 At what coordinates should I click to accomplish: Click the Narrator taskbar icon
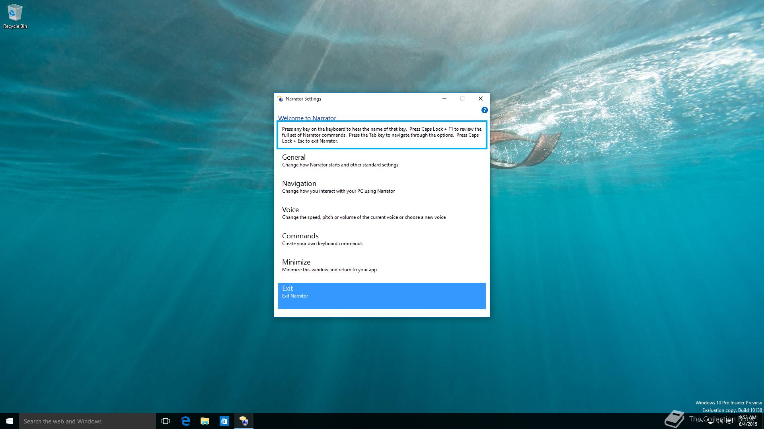[244, 421]
